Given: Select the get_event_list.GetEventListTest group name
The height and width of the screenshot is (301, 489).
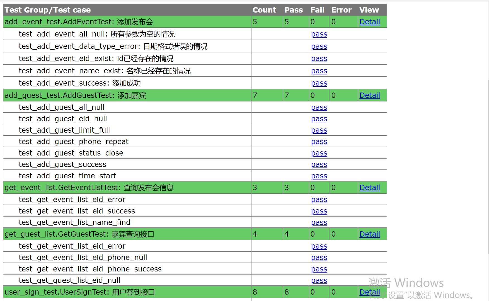Looking at the screenshot, I should tap(89, 188).
